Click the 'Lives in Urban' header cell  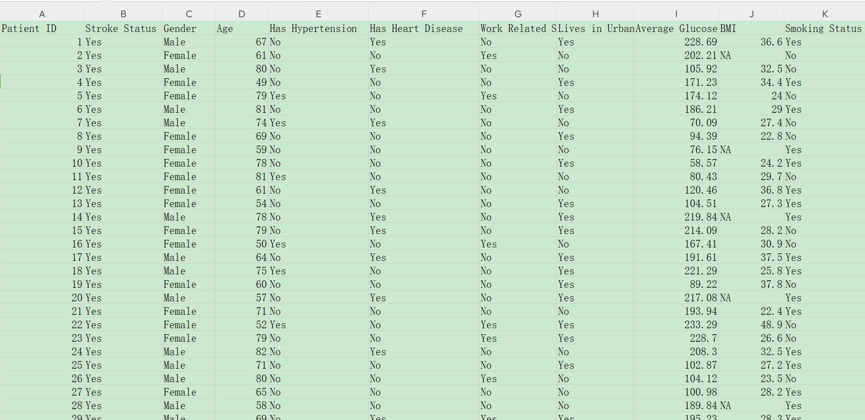596,28
